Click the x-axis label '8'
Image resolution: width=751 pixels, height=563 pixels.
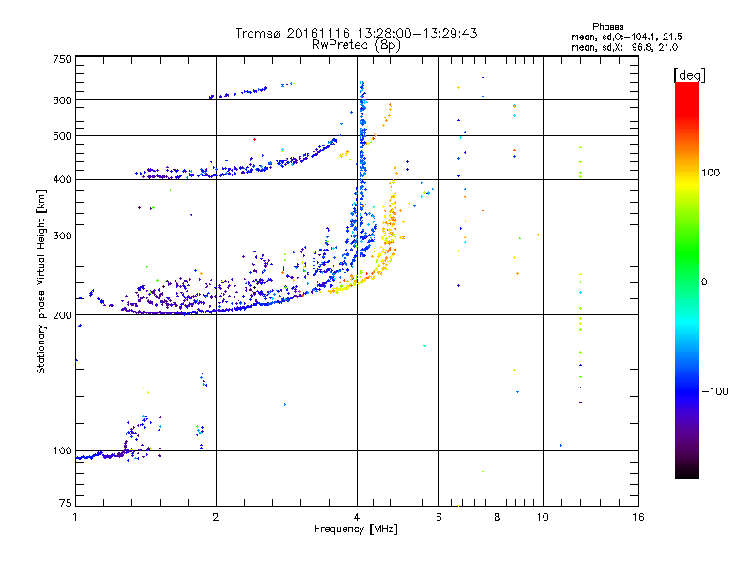coord(498,517)
